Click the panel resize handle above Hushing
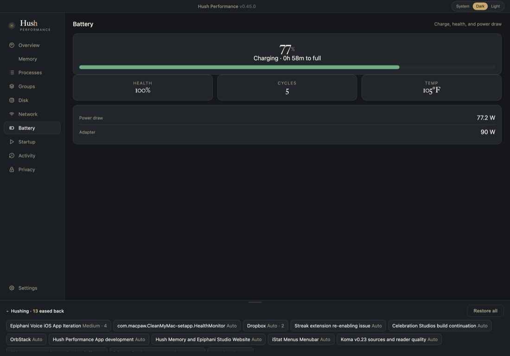This screenshot has width=510, height=356. 255,302
